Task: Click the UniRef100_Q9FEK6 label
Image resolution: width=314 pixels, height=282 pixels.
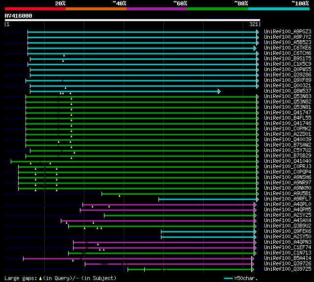Action: (288, 231)
